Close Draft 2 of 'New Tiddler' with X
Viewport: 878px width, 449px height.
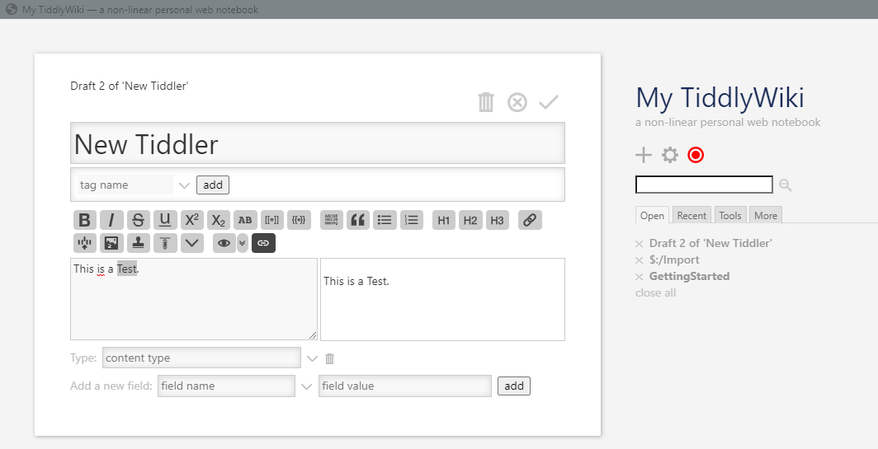tap(639, 244)
